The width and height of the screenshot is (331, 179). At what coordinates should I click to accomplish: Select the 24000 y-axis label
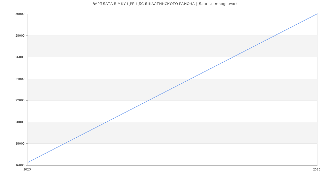20,79
